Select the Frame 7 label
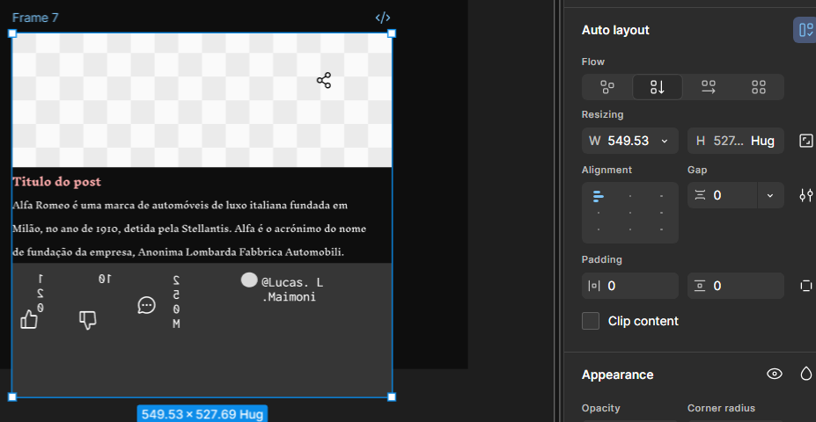The image size is (816, 422). (35, 18)
